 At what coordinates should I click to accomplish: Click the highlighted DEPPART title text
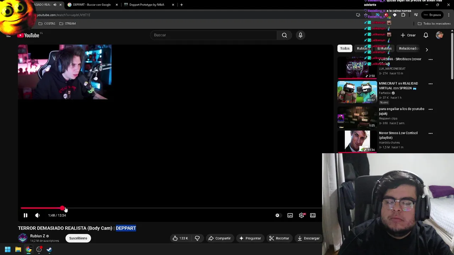point(126,228)
